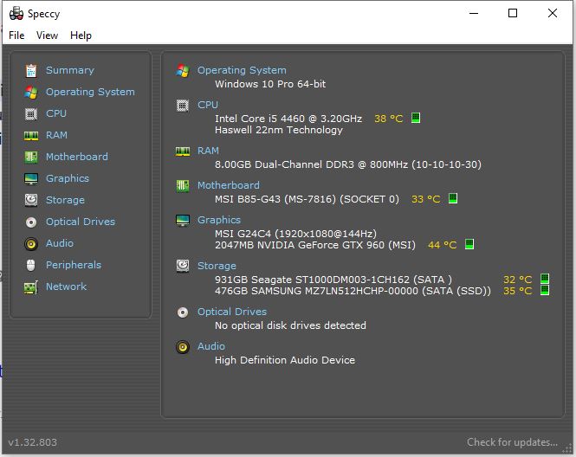Screen dimensions: 576x457
Task: Click the Storage section heading in summary
Action: tap(217, 266)
